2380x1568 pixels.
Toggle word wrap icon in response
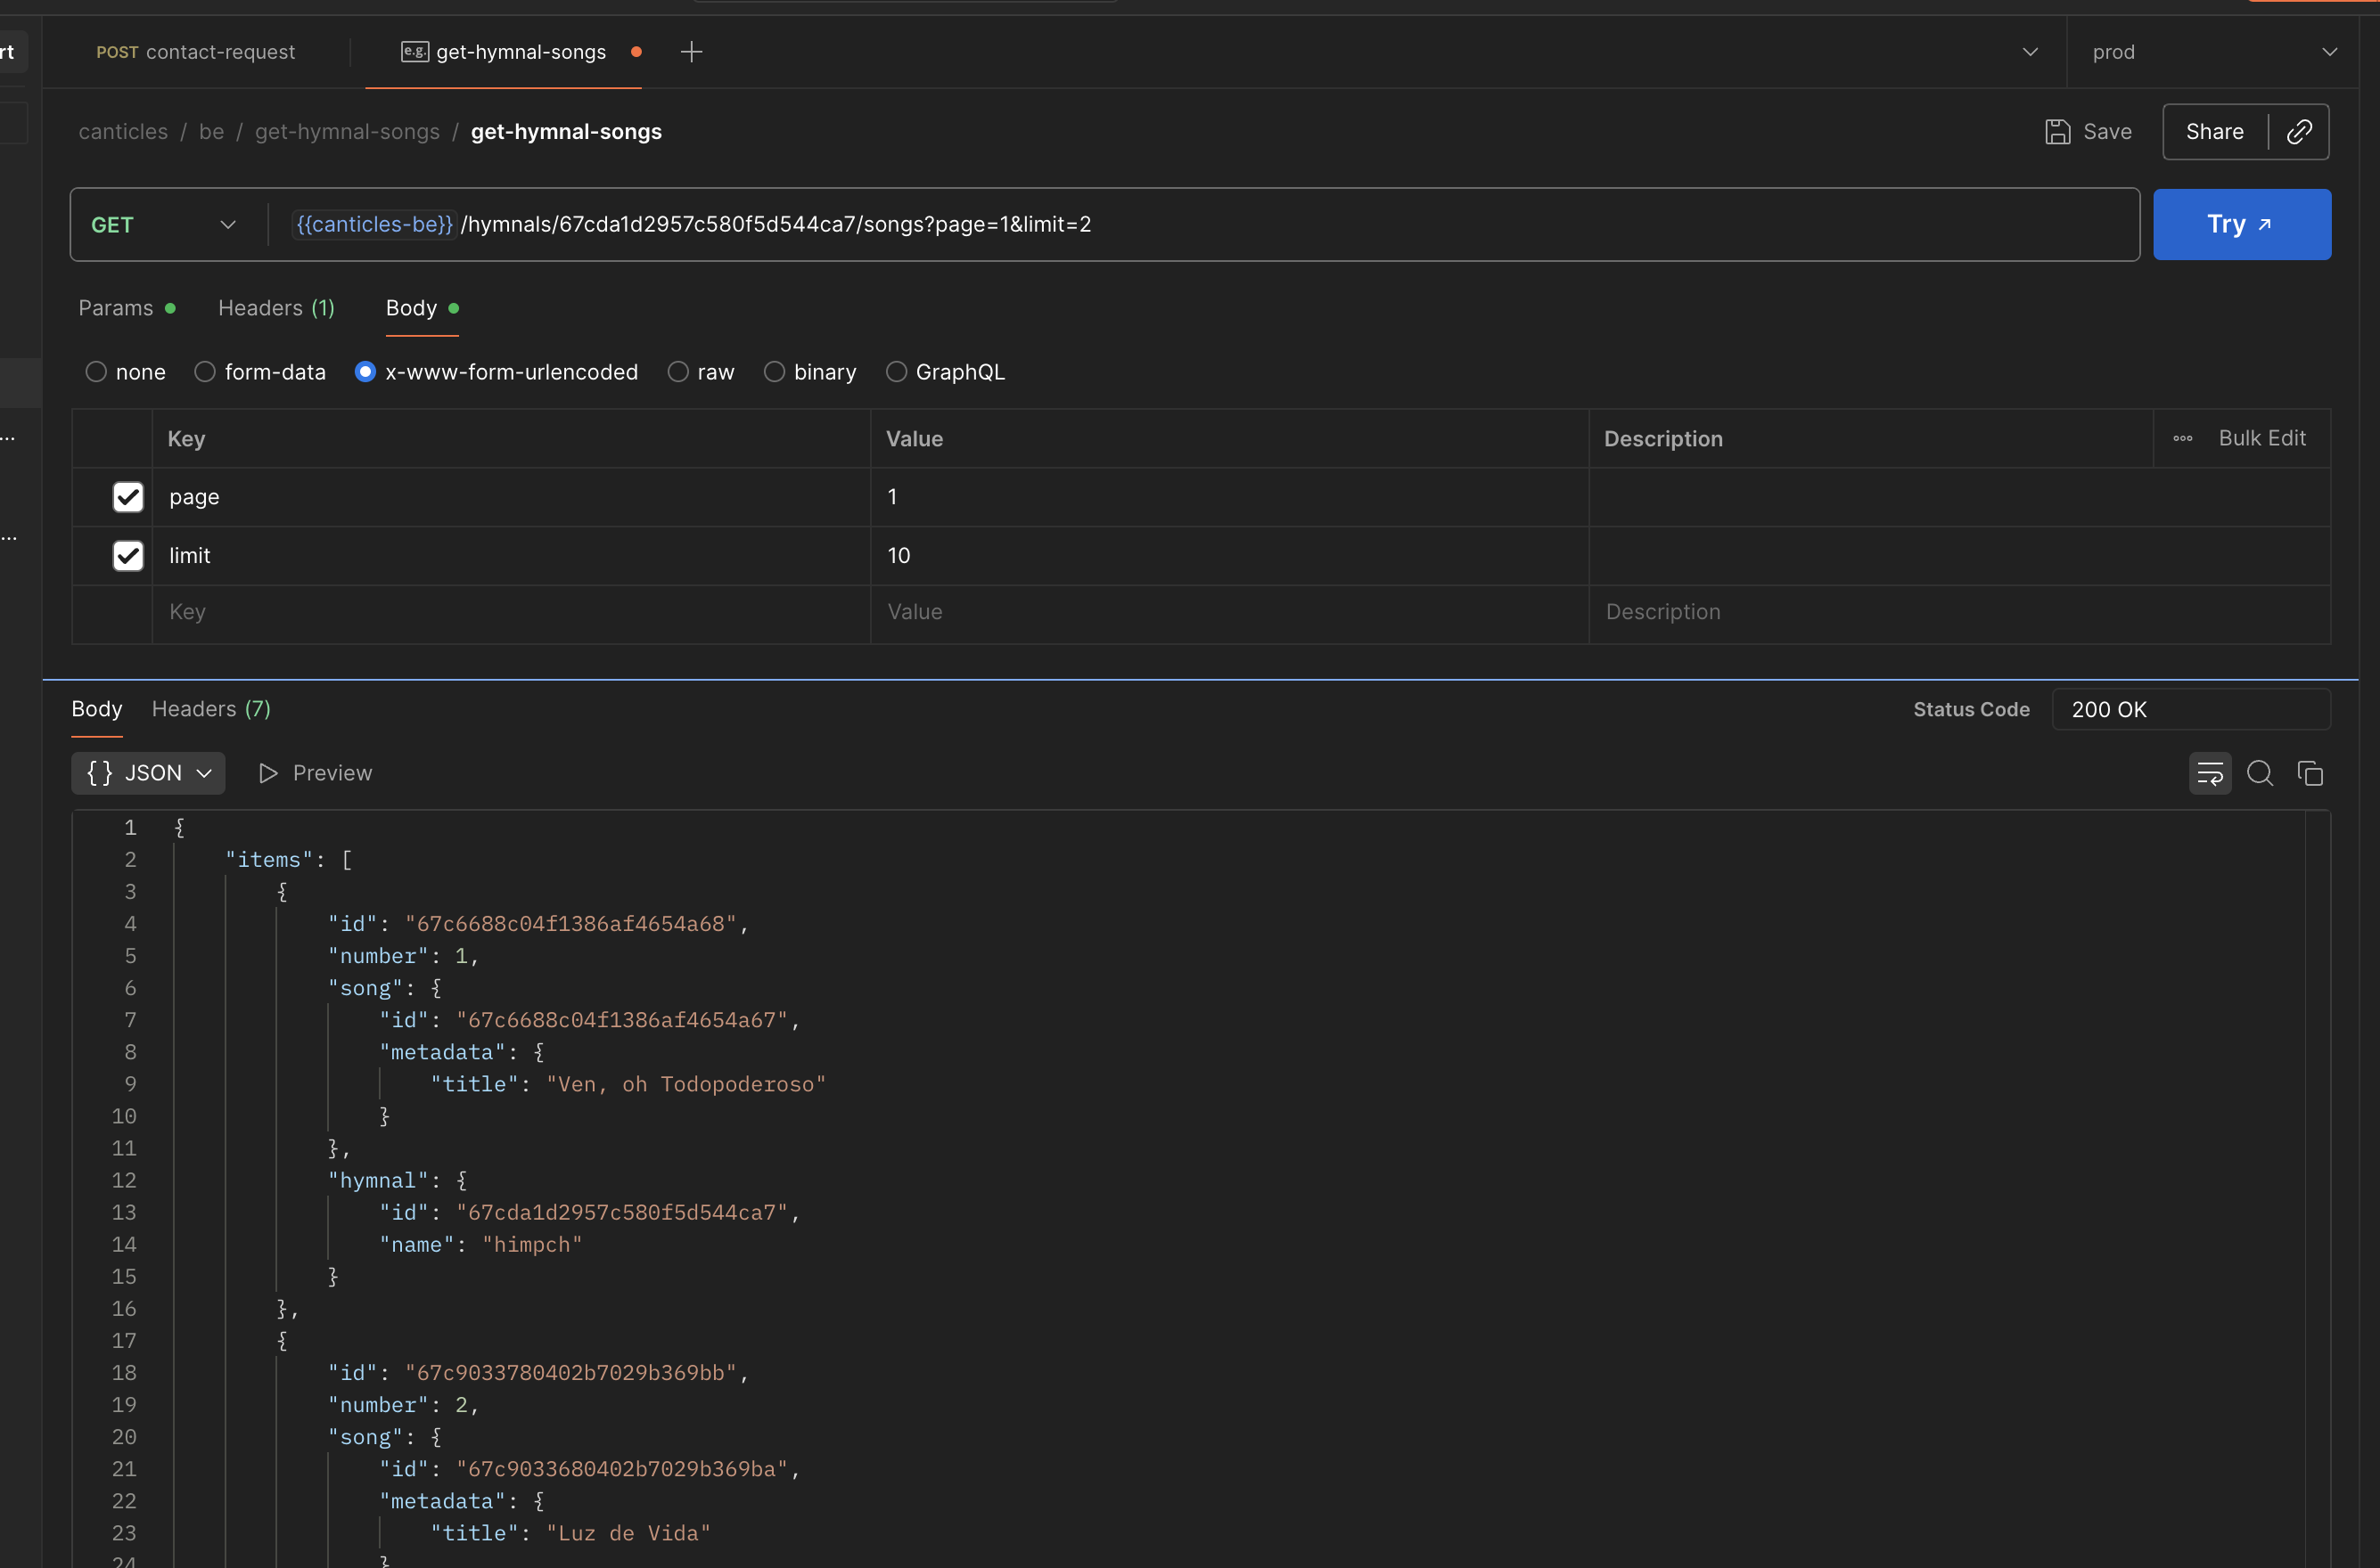2209,773
